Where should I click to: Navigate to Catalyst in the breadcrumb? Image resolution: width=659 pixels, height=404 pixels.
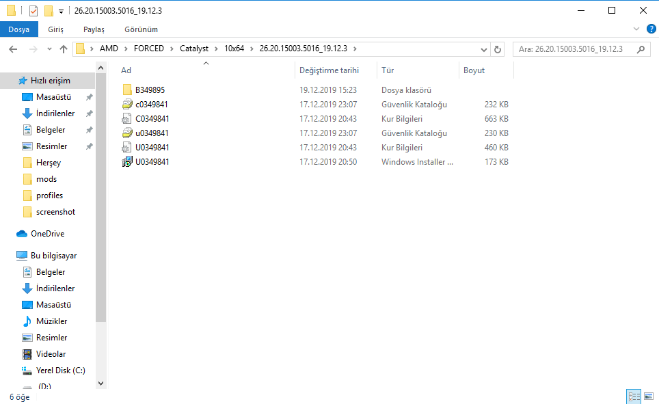pos(194,49)
